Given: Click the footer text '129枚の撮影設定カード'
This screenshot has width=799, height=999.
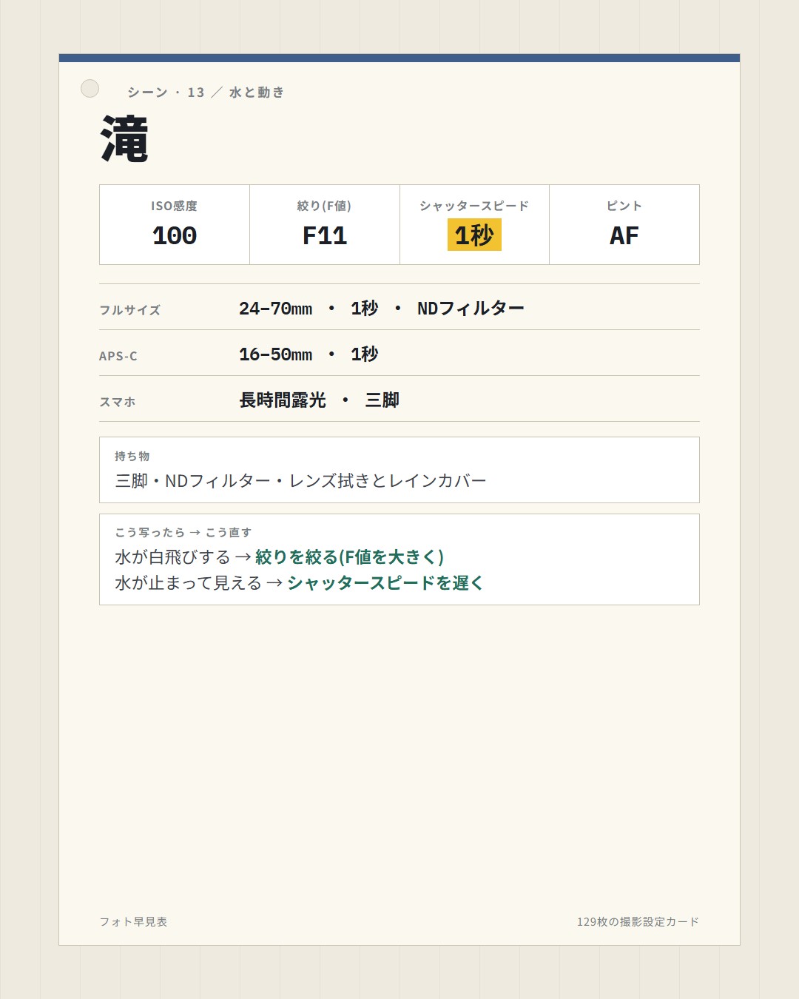Looking at the screenshot, I should coord(638,922).
